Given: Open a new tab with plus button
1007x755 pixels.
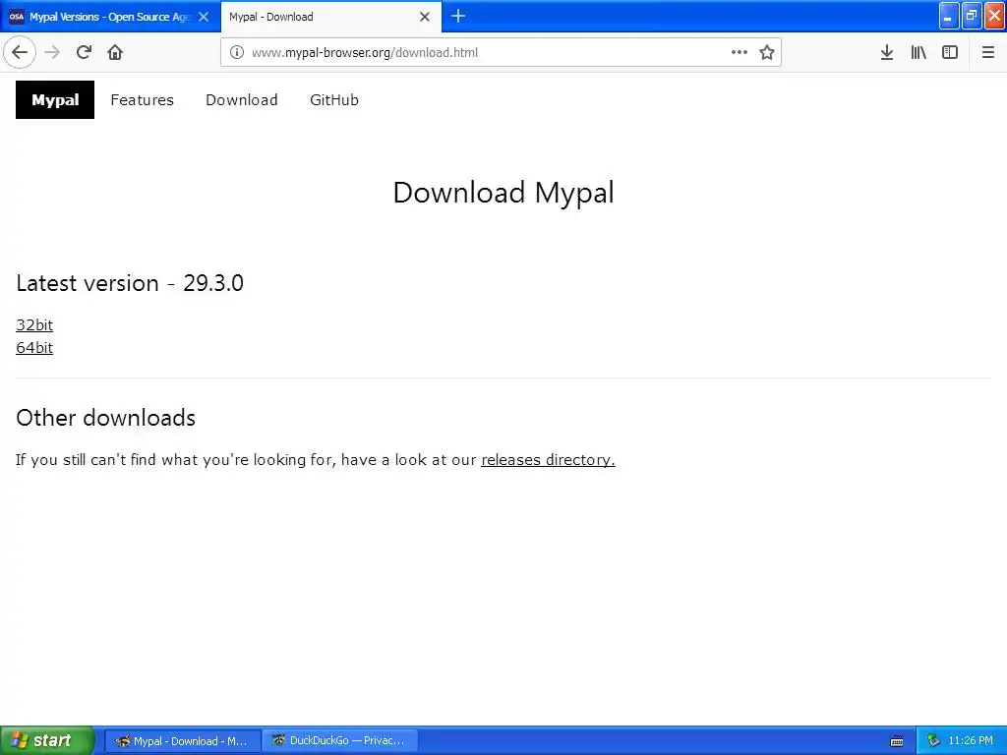Looking at the screenshot, I should point(458,16).
